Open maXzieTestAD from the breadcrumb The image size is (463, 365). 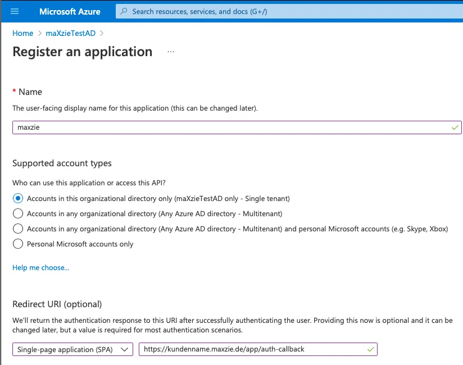[x=70, y=33]
